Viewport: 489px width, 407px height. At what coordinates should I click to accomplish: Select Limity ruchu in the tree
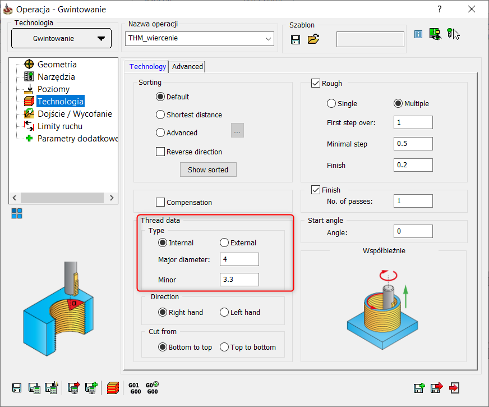(x=60, y=126)
